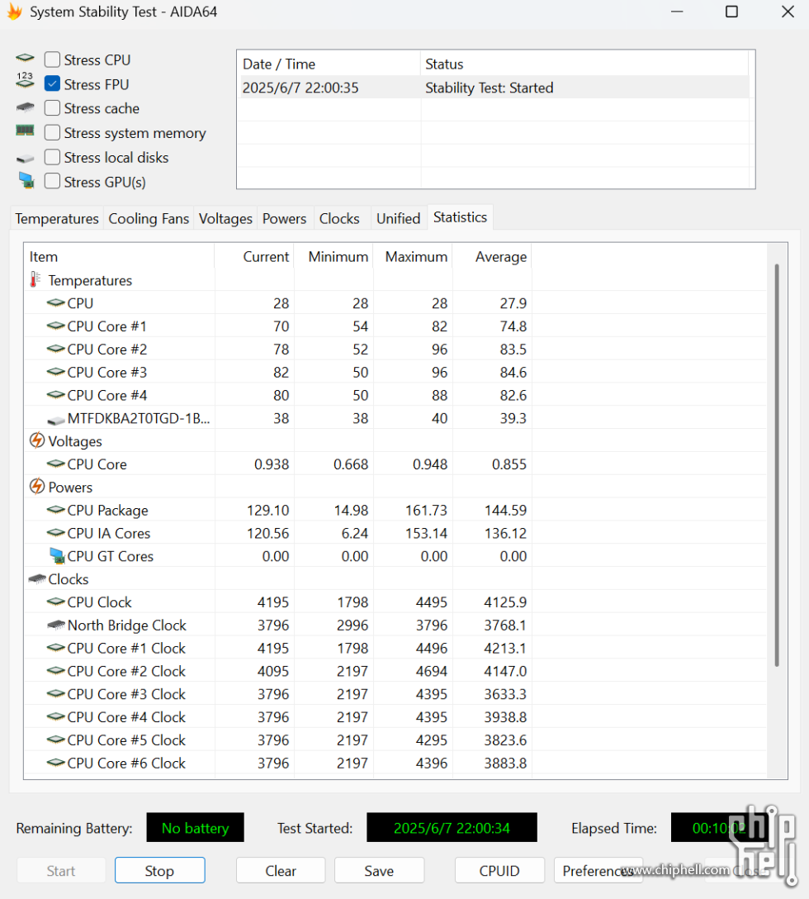Click the AIDA64 flame icon in title bar
This screenshot has height=899, width=809.
pyautogui.click(x=14, y=12)
